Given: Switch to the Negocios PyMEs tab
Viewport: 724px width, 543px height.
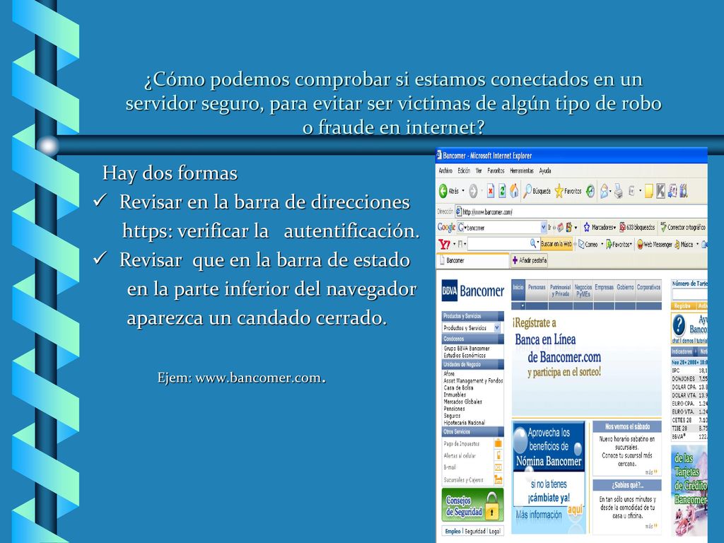Looking at the screenshot, I should point(583,291).
